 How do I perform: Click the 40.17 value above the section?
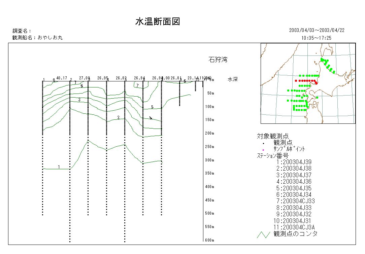62,78
